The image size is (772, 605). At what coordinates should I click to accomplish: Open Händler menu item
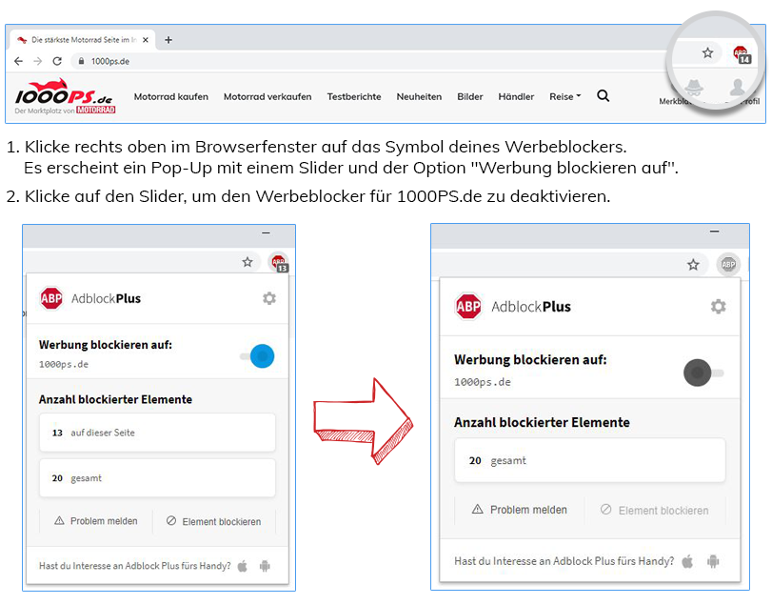[516, 96]
